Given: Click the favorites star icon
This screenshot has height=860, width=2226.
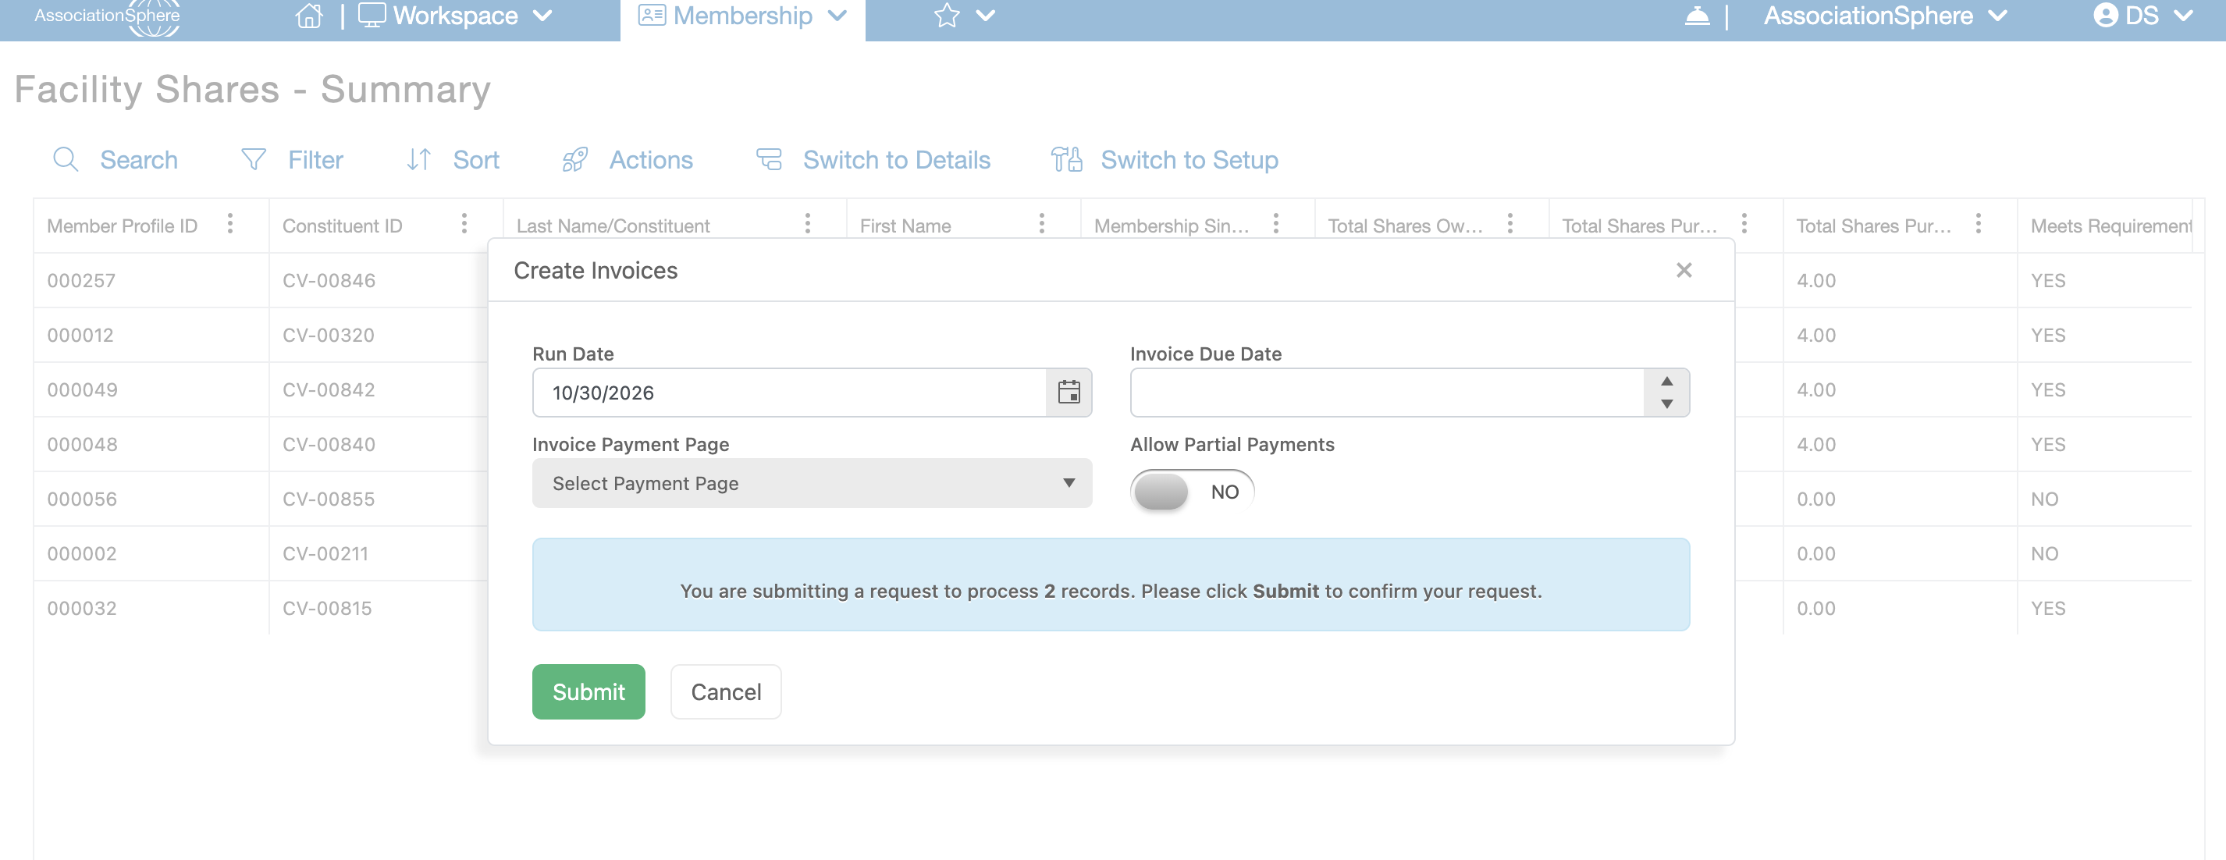Looking at the screenshot, I should 947,16.
